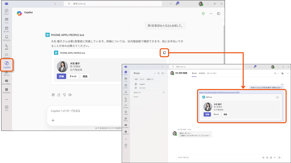Click the 詳細 button on Copilot card
Screen dimensions: 291x163
point(61,76)
